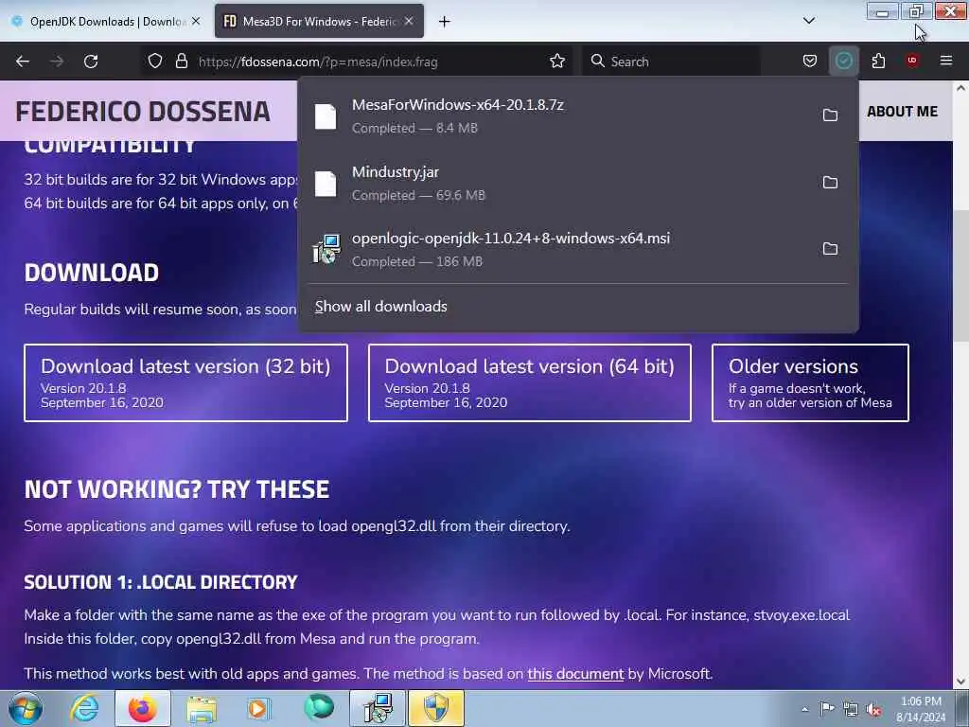969x727 pixels.
Task: Reload the current page
Action: pos(91,62)
